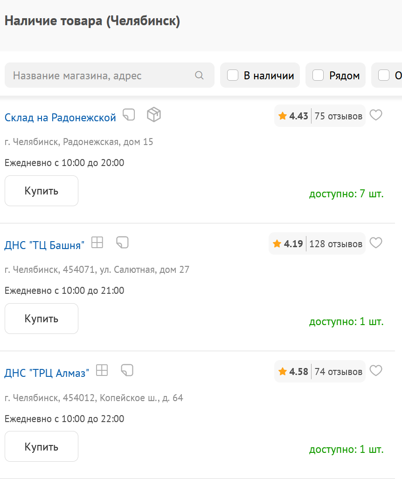
Task: Open the ДНС "ТЦ Башня" store link
Action: (x=45, y=245)
